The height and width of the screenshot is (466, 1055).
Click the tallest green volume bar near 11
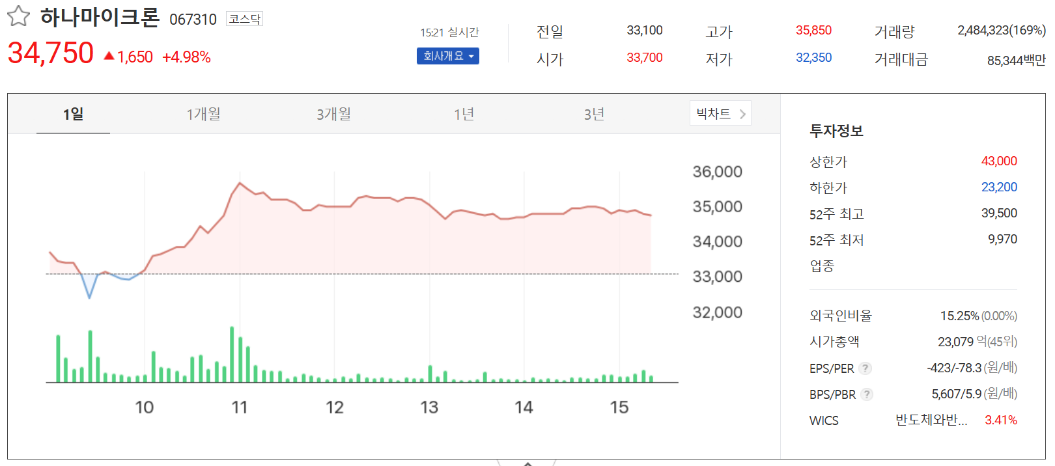coord(232,354)
